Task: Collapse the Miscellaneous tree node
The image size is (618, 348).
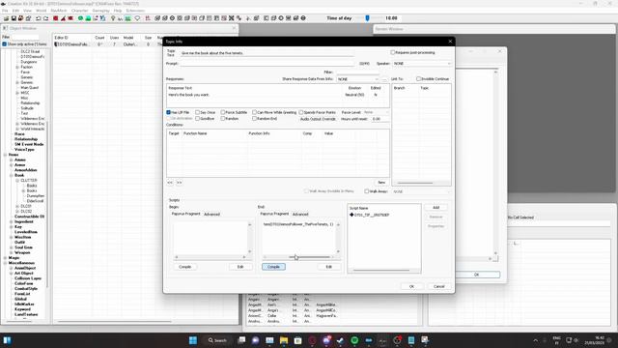Action: tap(6, 263)
